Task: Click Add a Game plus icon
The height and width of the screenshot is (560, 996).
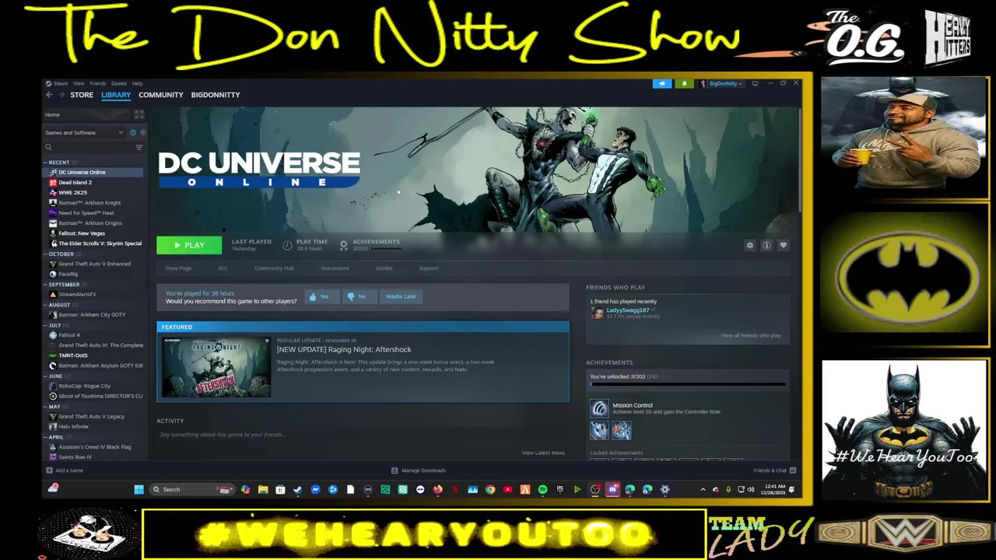Action: [x=50, y=471]
